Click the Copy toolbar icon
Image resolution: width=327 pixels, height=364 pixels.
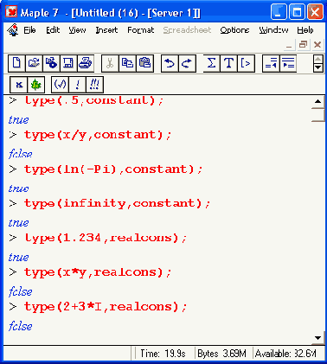[x=127, y=63]
